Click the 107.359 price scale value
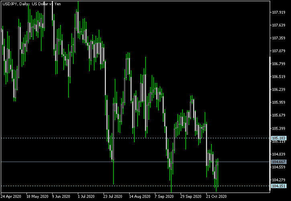The width and height of the screenshot is (291, 201). [x=279, y=38]
